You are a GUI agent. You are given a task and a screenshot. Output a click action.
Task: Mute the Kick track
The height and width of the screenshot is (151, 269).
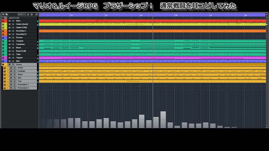click(11, 78)
